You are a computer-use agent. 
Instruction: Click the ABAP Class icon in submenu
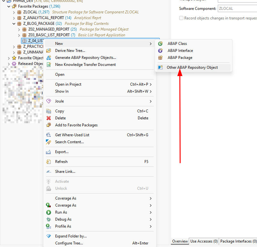click(x=160, y=44)
